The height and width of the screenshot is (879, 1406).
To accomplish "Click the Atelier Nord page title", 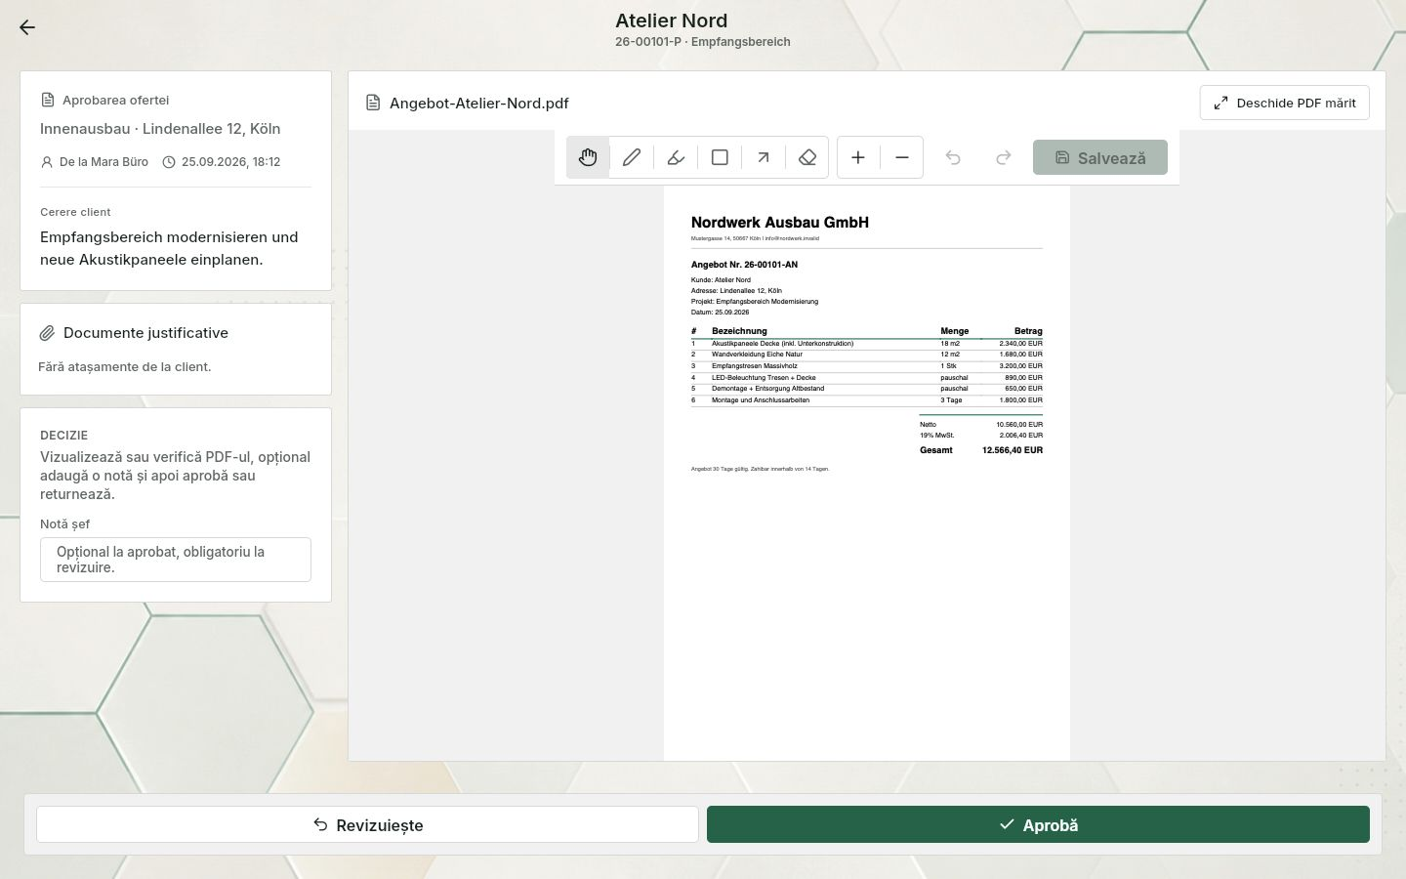I will (672, 21).
